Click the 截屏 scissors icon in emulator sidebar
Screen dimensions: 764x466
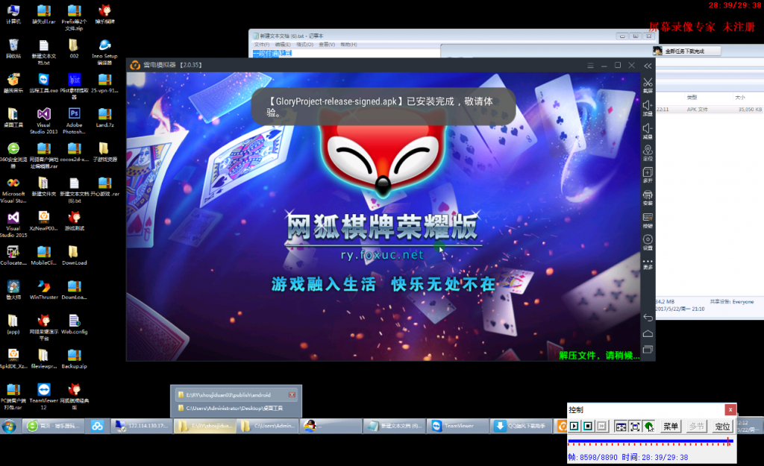pos(648,84)
